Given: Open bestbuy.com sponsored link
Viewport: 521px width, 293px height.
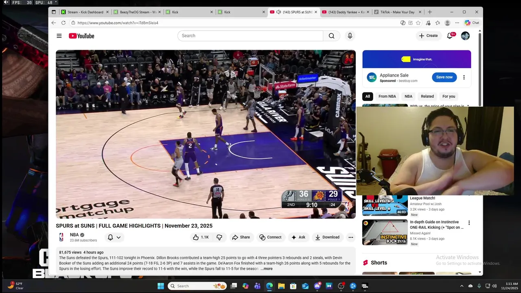Looking at the screenshot, I should 408,81.
